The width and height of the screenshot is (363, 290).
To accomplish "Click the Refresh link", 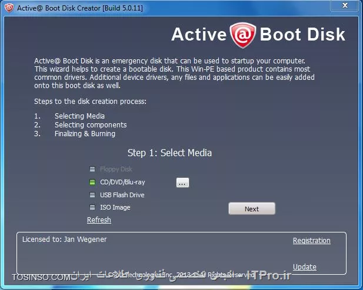I will (x=99, y=220).
